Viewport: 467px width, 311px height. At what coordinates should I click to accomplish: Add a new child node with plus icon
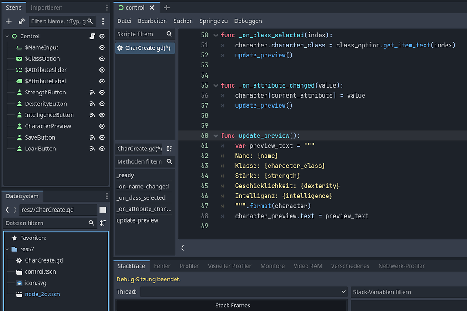[x=9, y=21]
